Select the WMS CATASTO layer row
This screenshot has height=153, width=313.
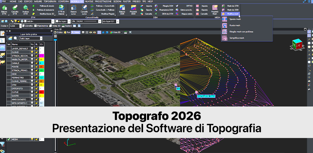click(x=25, y=99)
